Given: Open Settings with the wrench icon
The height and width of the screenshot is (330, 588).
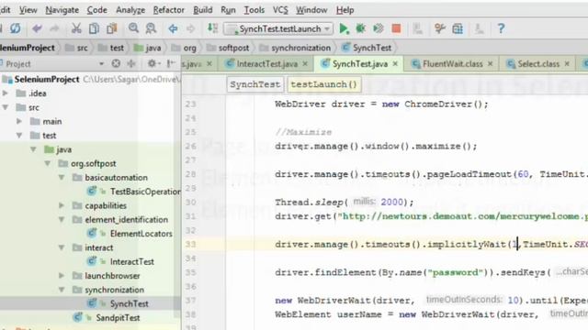Looking at the screenshot, I should (x=439, y=28).
